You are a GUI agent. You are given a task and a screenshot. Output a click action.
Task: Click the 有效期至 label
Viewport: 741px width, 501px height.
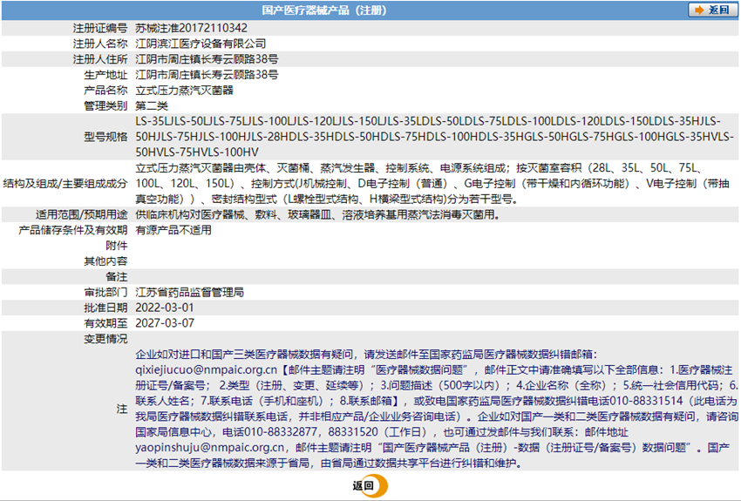[x=105, y=323]
